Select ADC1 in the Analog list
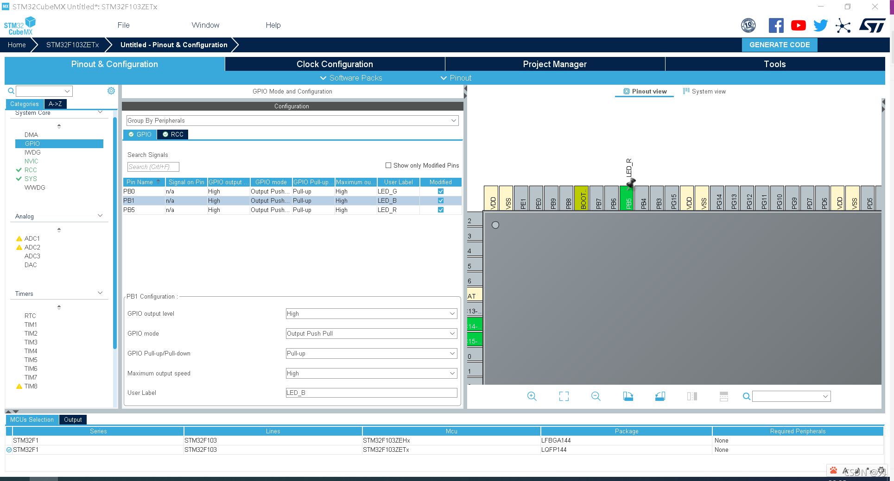Screen dimensions: 894x481 click(32, 238)
